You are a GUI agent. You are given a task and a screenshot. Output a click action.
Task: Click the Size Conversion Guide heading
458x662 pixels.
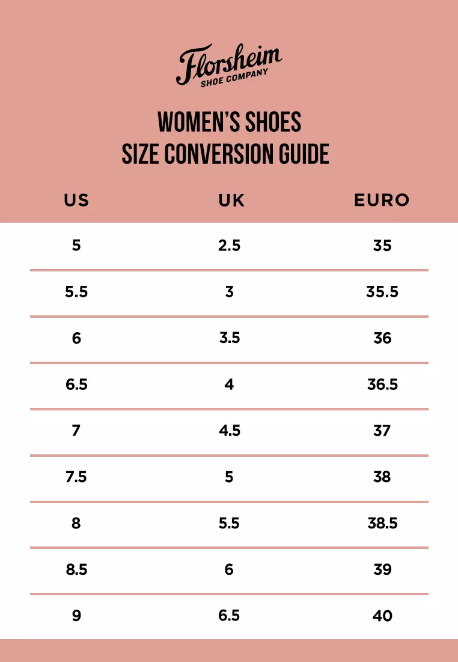pyautogui.click(x=225, y=153)
